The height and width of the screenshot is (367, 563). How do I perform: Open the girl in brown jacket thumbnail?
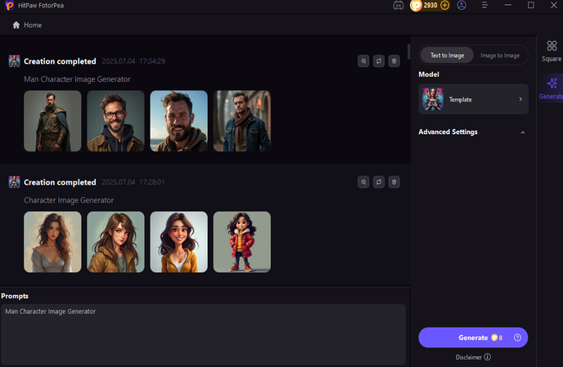(x=115, y=242)
